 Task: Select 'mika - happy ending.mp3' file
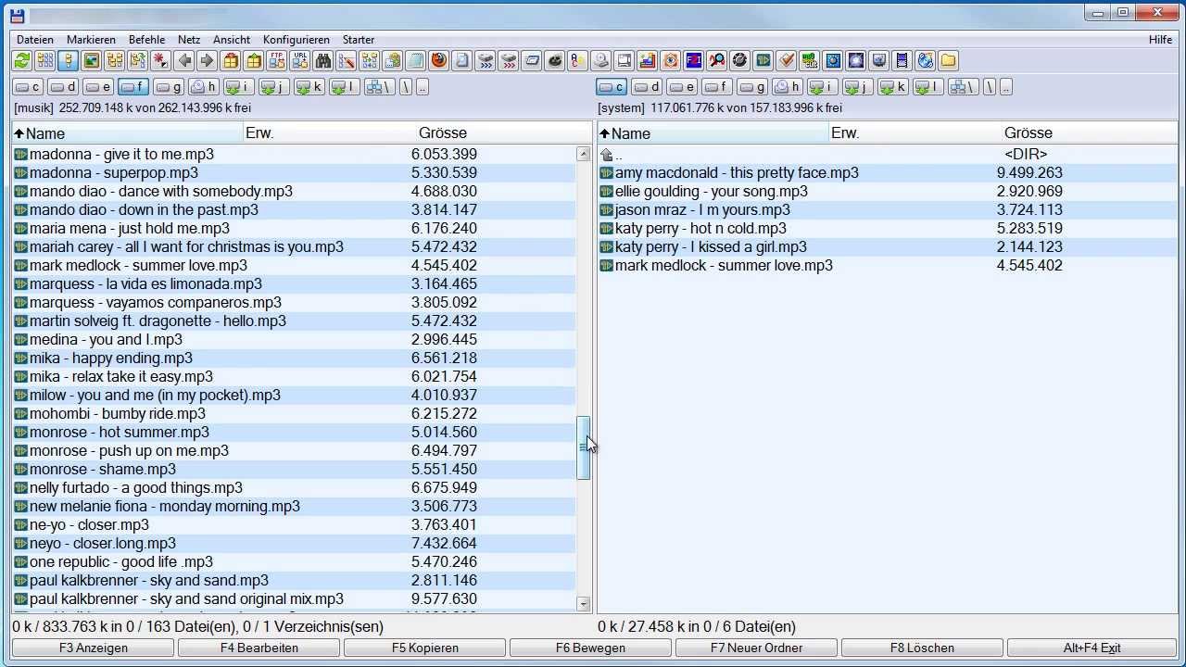coord(295,358)
